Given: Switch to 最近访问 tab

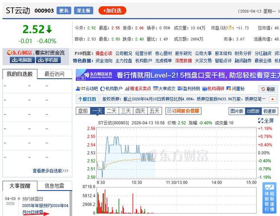Looking at the screenshot, I should [55, 74].
